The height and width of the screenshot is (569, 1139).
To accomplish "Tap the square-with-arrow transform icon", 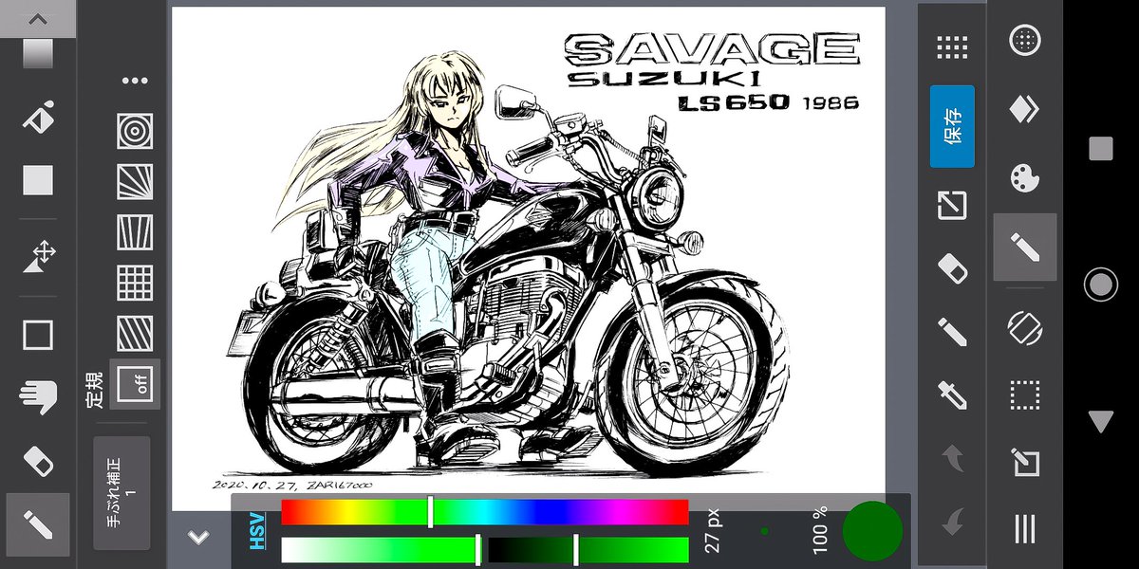I will [952, 205].
